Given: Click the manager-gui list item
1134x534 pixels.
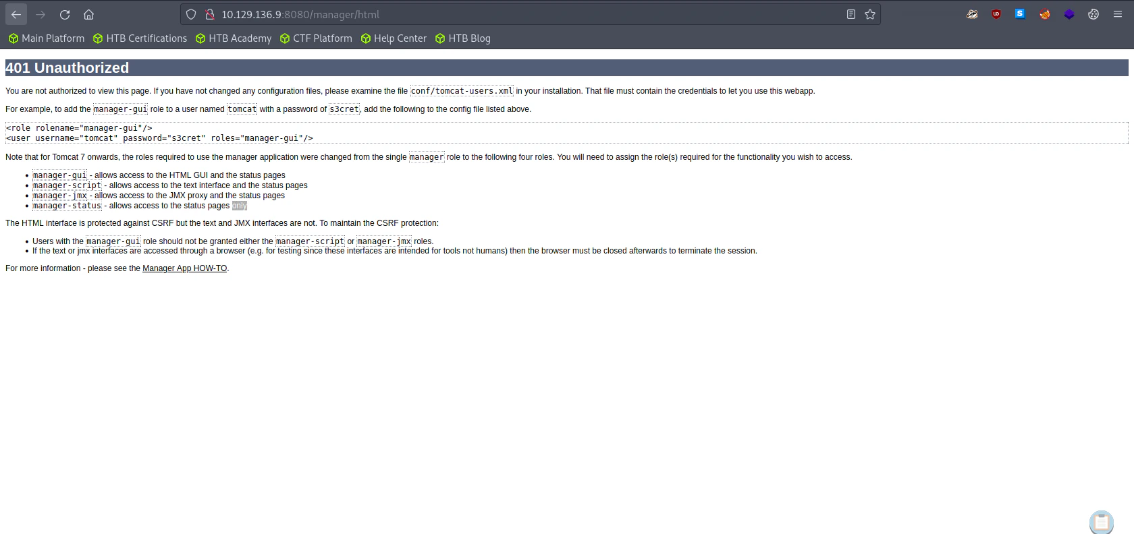Looking at the screenshot, I should [159, 175].
